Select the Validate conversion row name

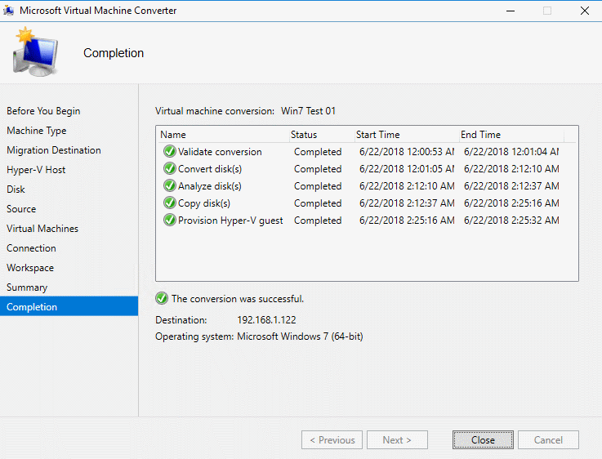pos(220,152)
